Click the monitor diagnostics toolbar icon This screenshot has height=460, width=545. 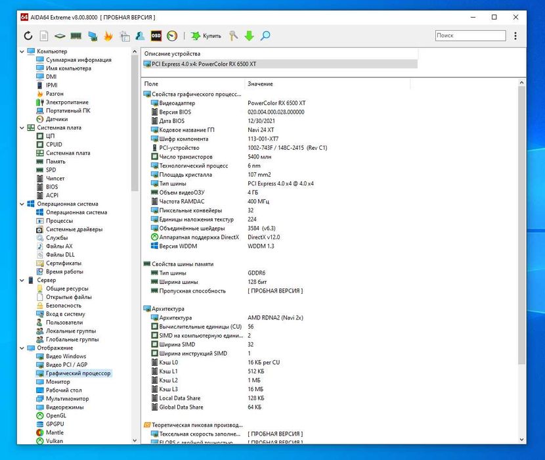[x=93, y=35]
